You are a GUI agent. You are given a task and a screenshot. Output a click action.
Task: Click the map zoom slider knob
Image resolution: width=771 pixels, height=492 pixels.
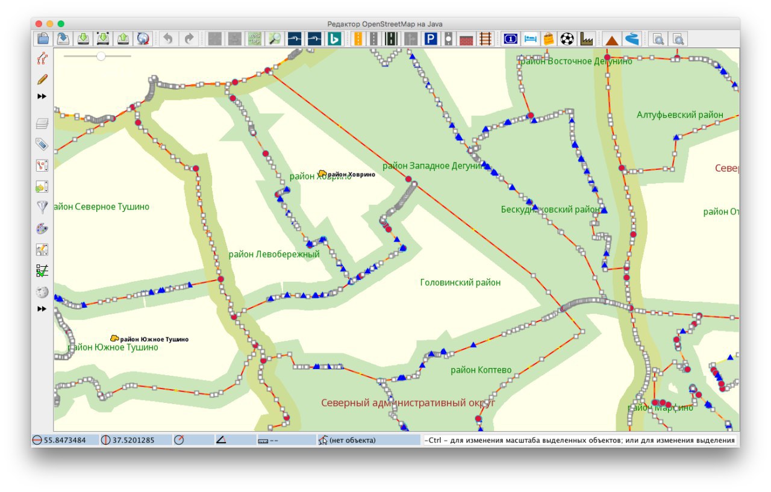101,56
